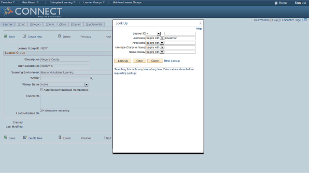This screenshot has height=173, width=309.
Task: Toggle Automatically maintain membership checkbox
Action: 42,90
